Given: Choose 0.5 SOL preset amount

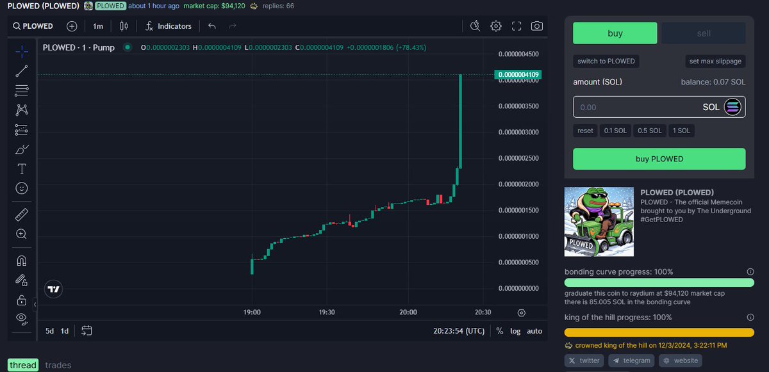Looking at the screenshot, I should [649, 131].
